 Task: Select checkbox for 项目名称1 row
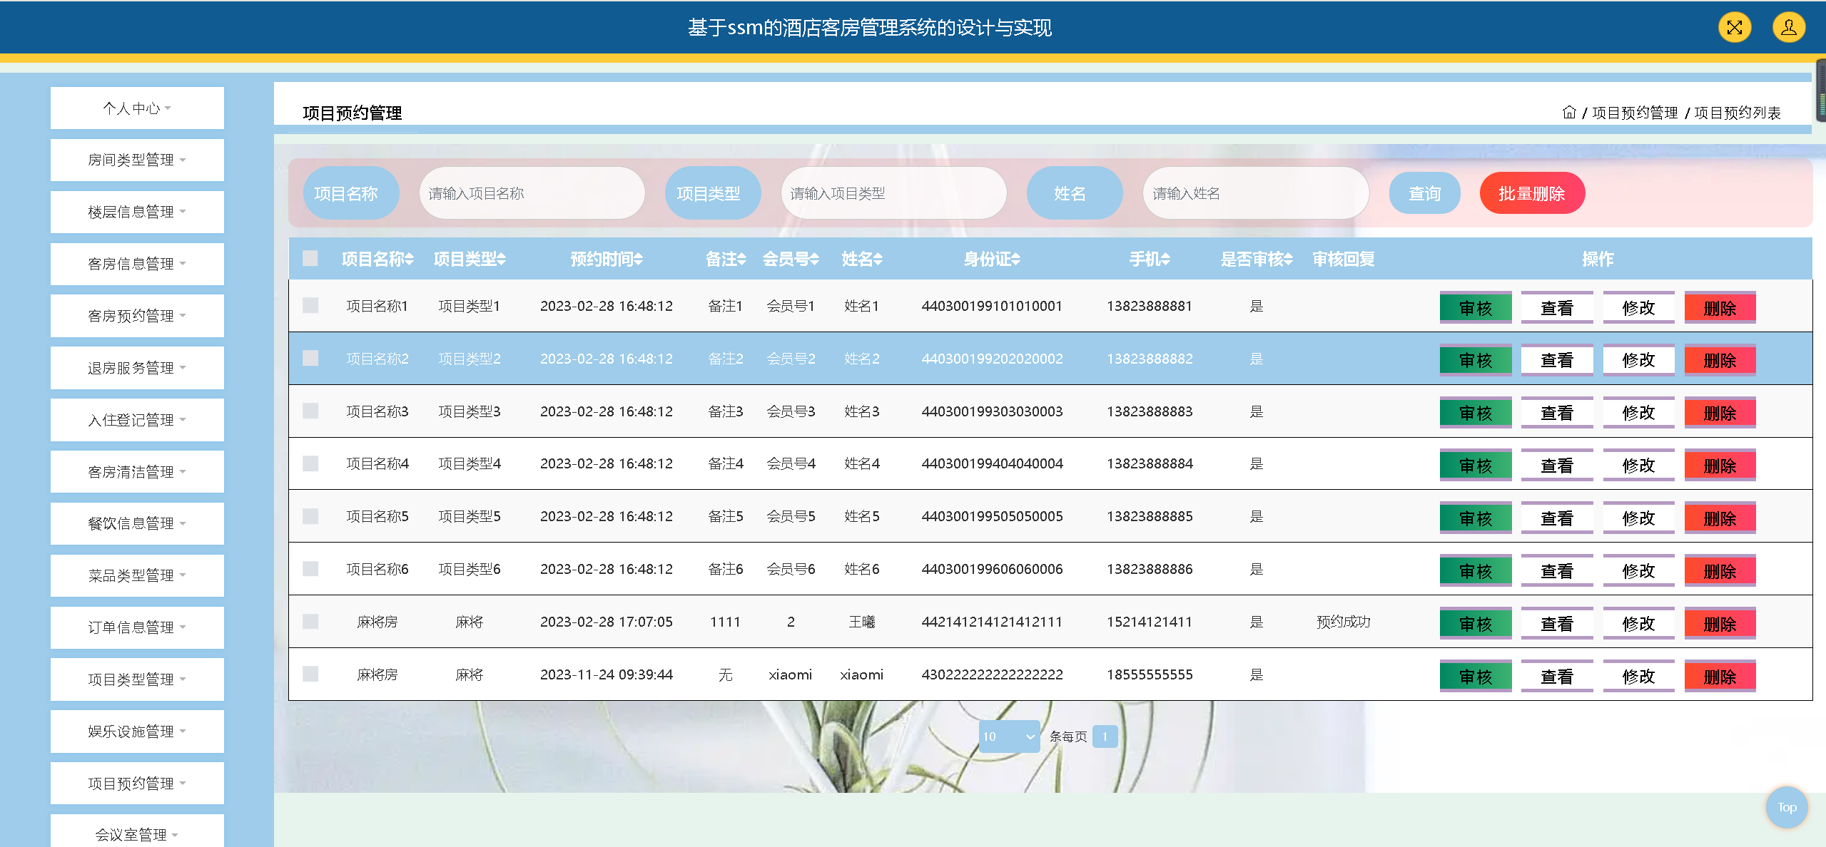click(x=310, y=306)
